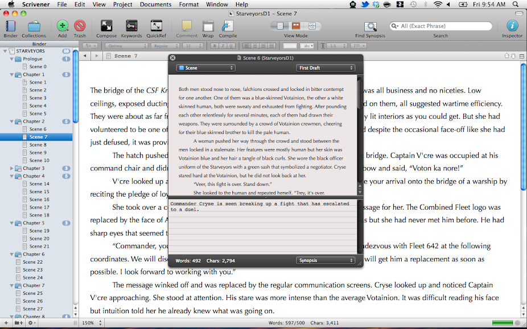Select Scene 22 in the binder
This screenshot has width=527, height=329.
(32, 262)
